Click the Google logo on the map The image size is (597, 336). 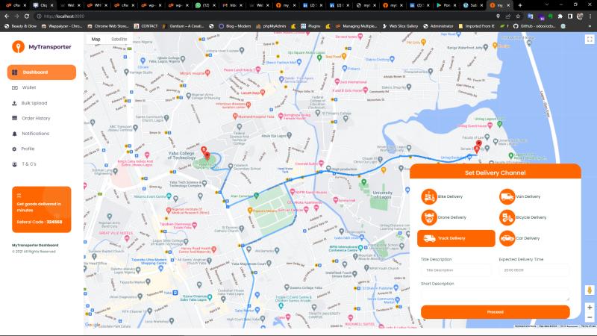coord(92,325)
